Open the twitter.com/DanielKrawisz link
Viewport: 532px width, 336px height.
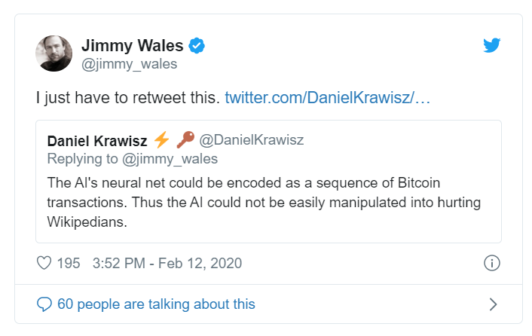(x=327, y=99)
